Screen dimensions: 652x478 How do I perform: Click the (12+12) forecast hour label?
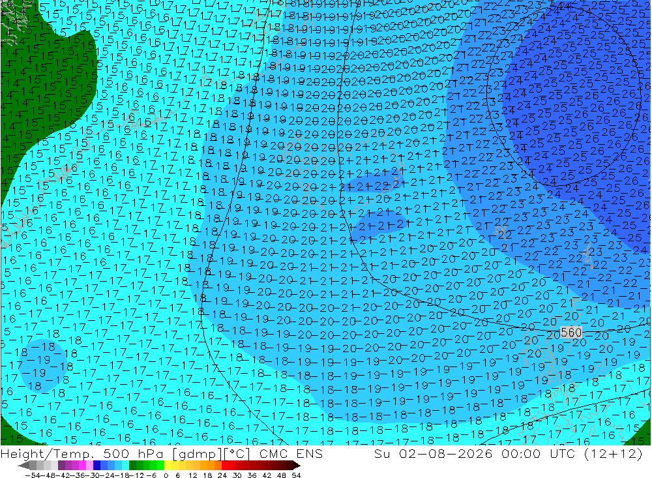pyautogui.click(x=613, y=453)
